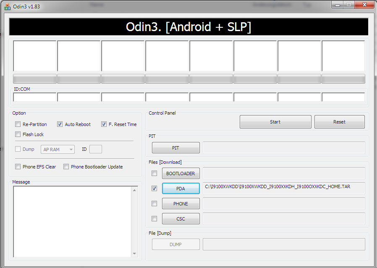
Task: Check the Phone EFS Clear box
Action: (18, 167)
